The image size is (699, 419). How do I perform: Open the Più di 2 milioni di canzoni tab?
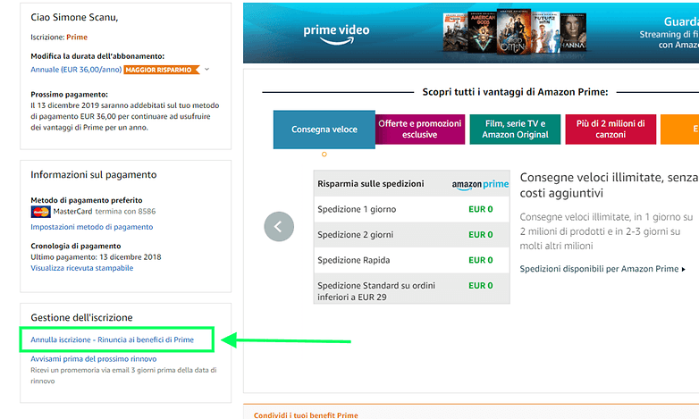coord(611,129)
